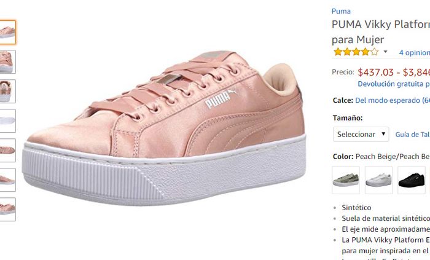This screenshot has height=260, width=430.
Task: Display the fifth product thumbnail
Action: (7, 150)
